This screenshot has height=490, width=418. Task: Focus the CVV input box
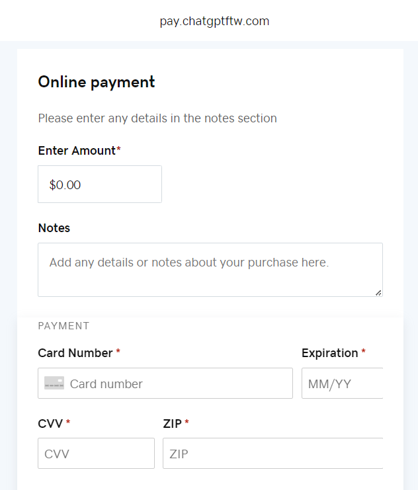pyautogui.click(x=96, y=454)
